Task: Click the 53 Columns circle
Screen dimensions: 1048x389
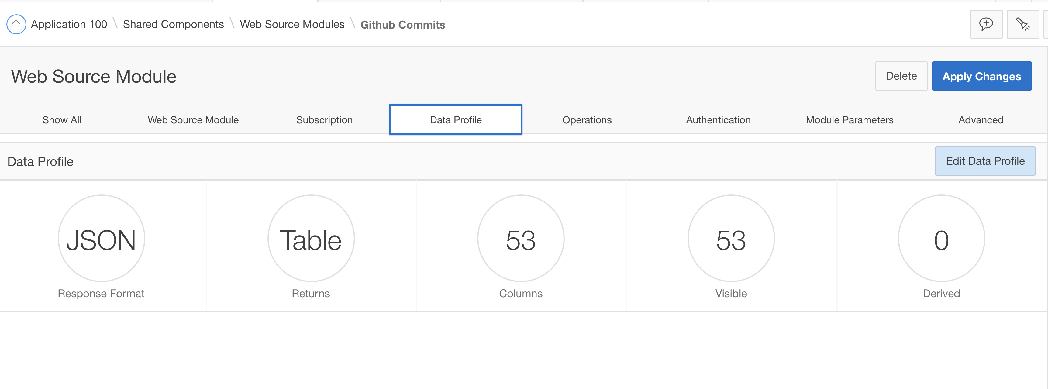Action: click(520, 239)
